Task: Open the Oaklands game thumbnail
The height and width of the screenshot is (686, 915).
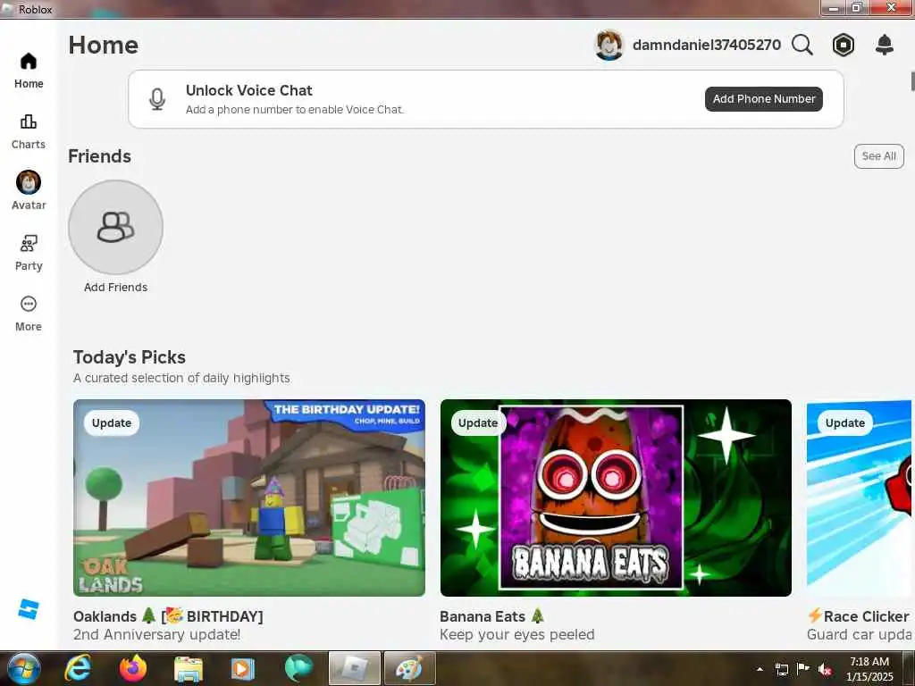Action: pos(249,498)
